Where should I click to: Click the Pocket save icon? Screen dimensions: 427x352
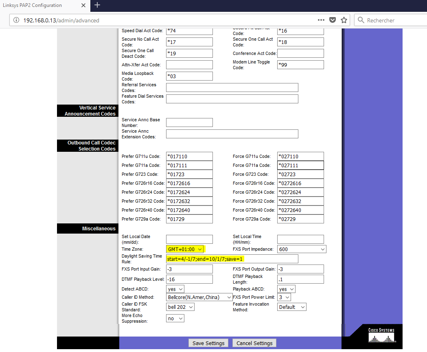coord(333,20)
